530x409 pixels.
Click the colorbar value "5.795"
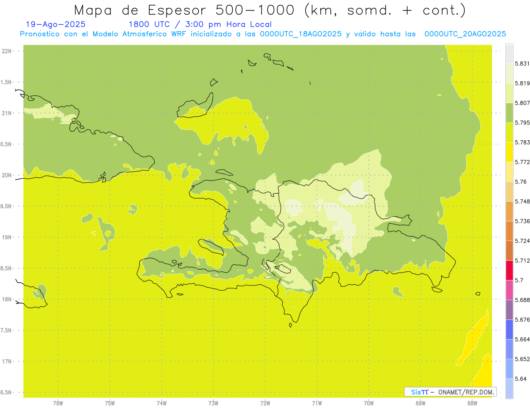(522, 123)
